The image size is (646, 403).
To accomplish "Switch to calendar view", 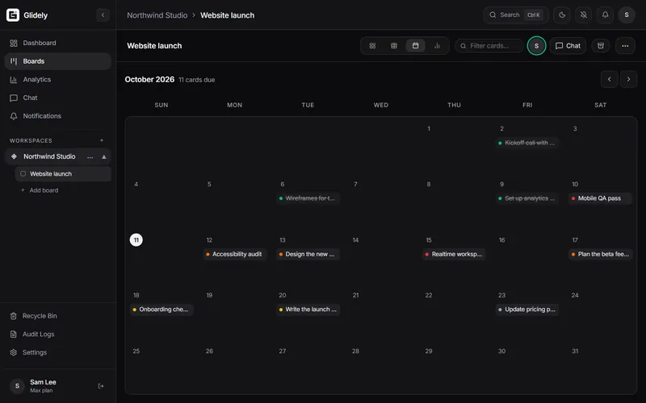I will (x=415, y=46).
